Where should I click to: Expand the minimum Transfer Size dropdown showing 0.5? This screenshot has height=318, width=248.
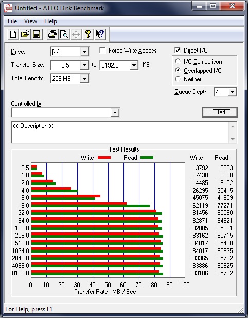[x=84, y=65]
